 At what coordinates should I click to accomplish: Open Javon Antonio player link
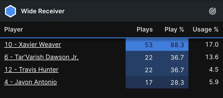tap(31, 82)
